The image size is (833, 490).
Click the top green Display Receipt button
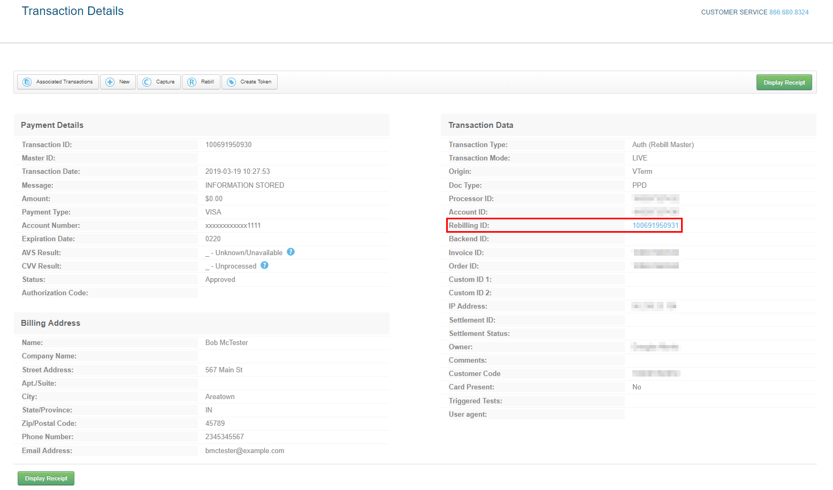pos(784,82)
